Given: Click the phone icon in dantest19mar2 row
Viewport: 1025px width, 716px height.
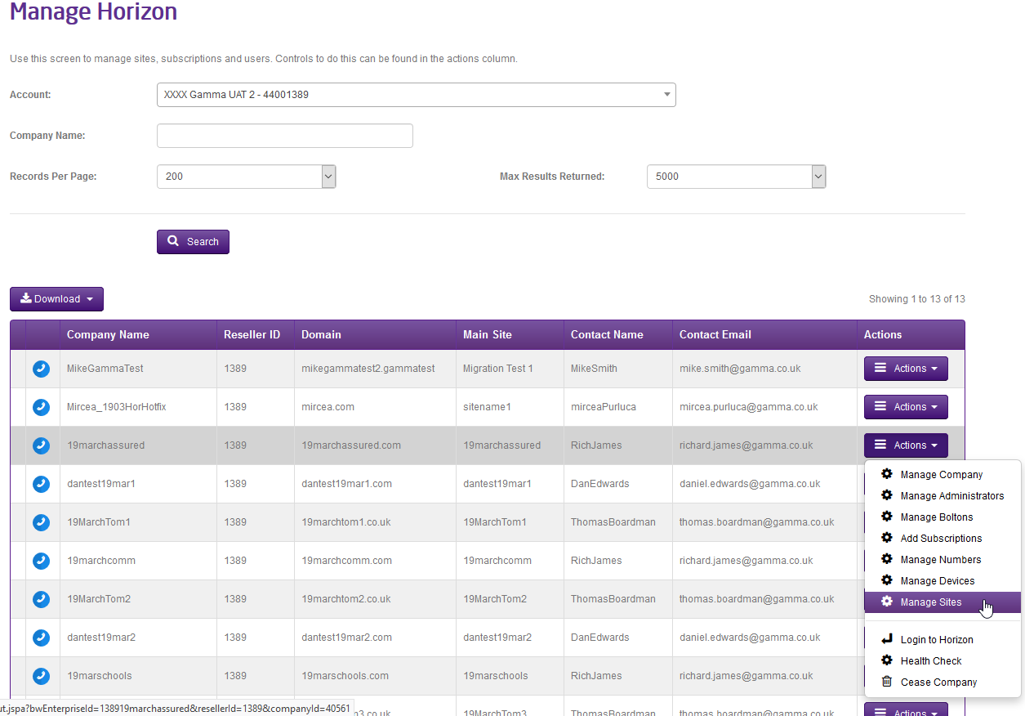Looking at the screenshot, I should tap(41, 638).
